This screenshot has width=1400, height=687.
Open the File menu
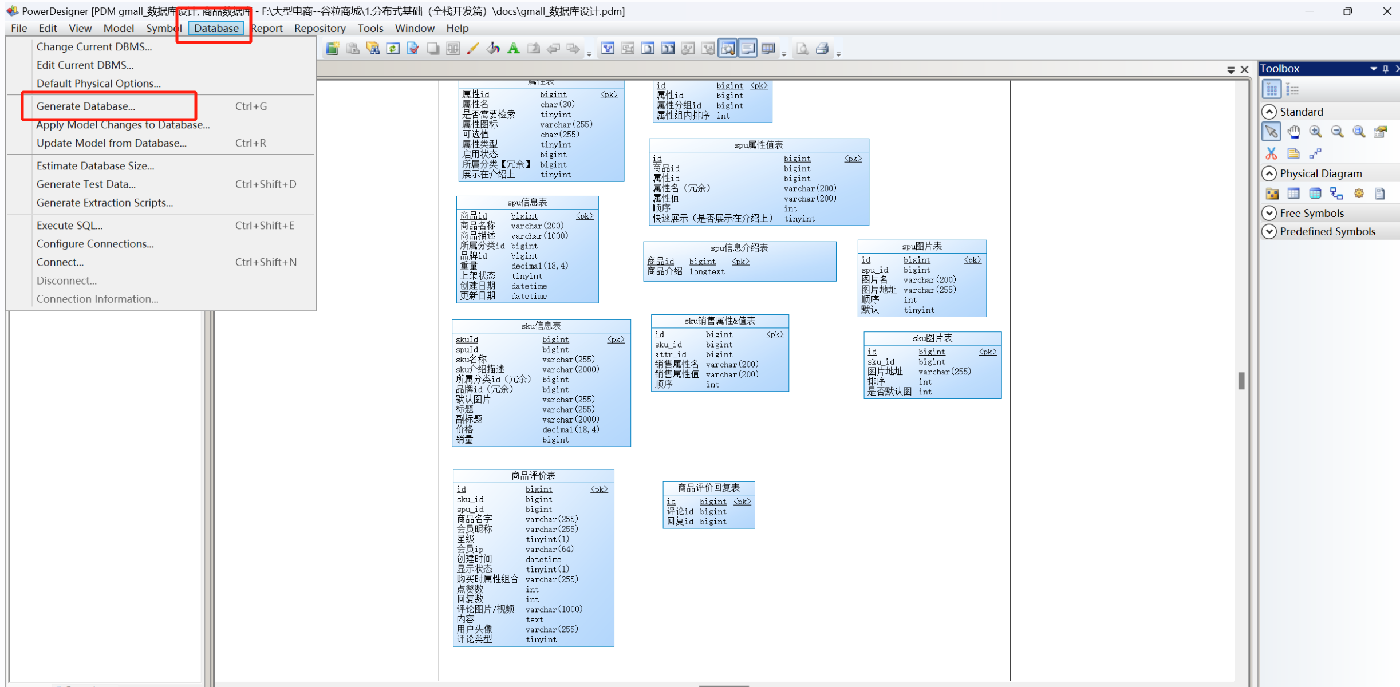coord(19,28)
